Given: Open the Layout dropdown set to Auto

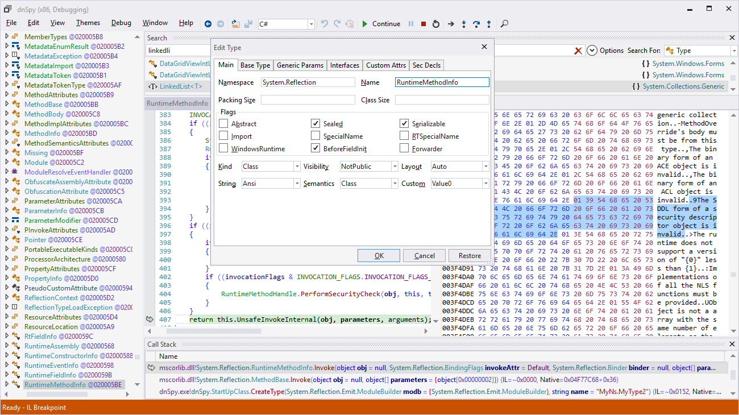Looking at the screenshot, I should tap(459, 167).
